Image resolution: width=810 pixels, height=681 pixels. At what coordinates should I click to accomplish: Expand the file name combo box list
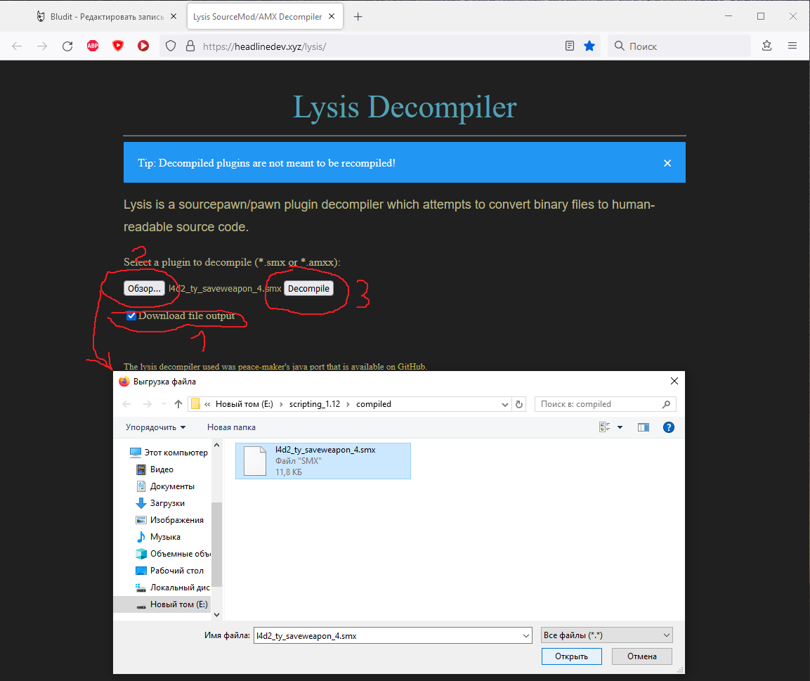pos(526,635)
